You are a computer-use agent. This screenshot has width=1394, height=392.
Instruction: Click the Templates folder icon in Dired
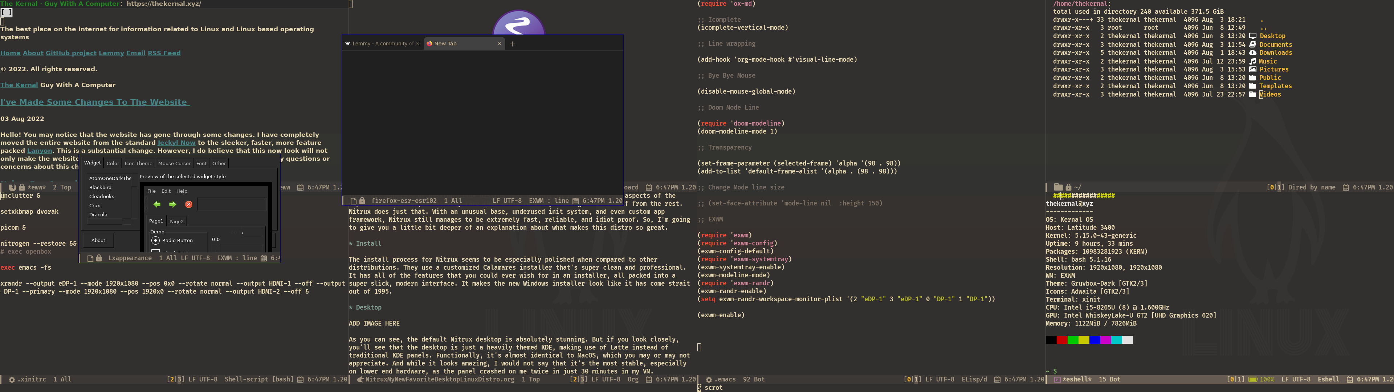click(1253, 86)
